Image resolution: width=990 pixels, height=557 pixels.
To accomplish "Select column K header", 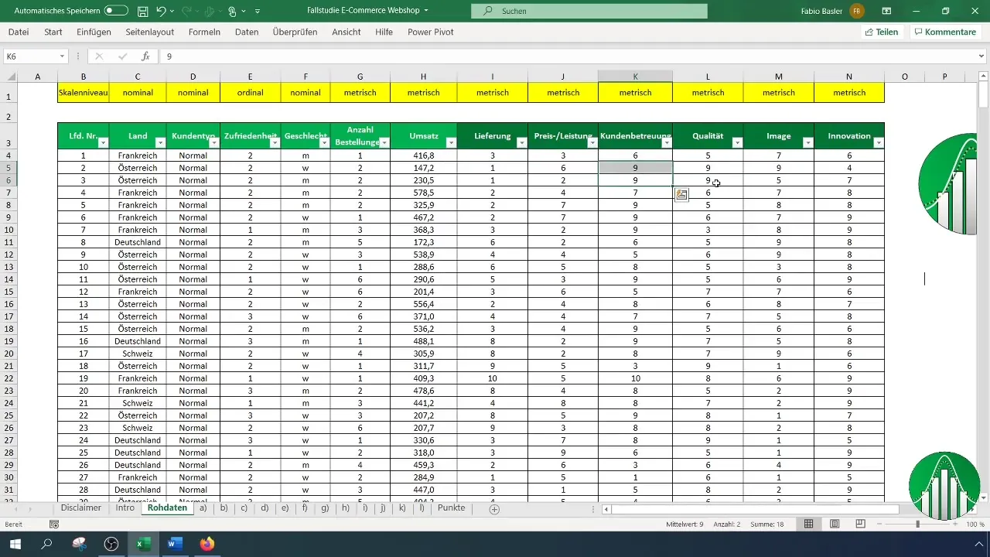I will point(635,77).
